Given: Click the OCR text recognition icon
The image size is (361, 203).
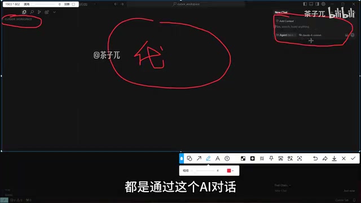Looking at the screenshot, I should [300, 158].
